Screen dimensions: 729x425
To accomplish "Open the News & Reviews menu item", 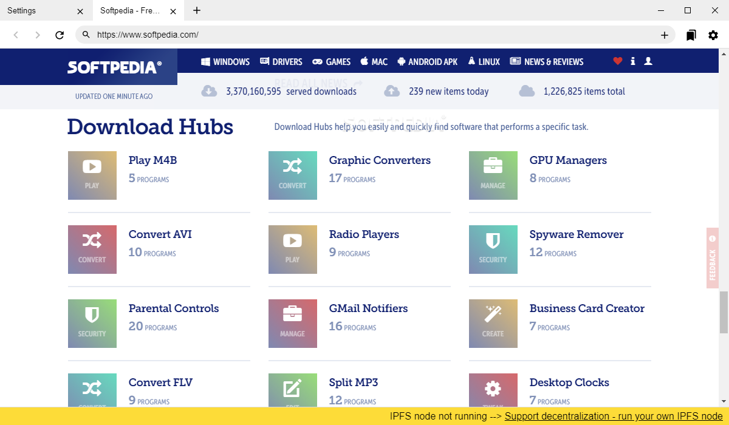I will [547, 61].
